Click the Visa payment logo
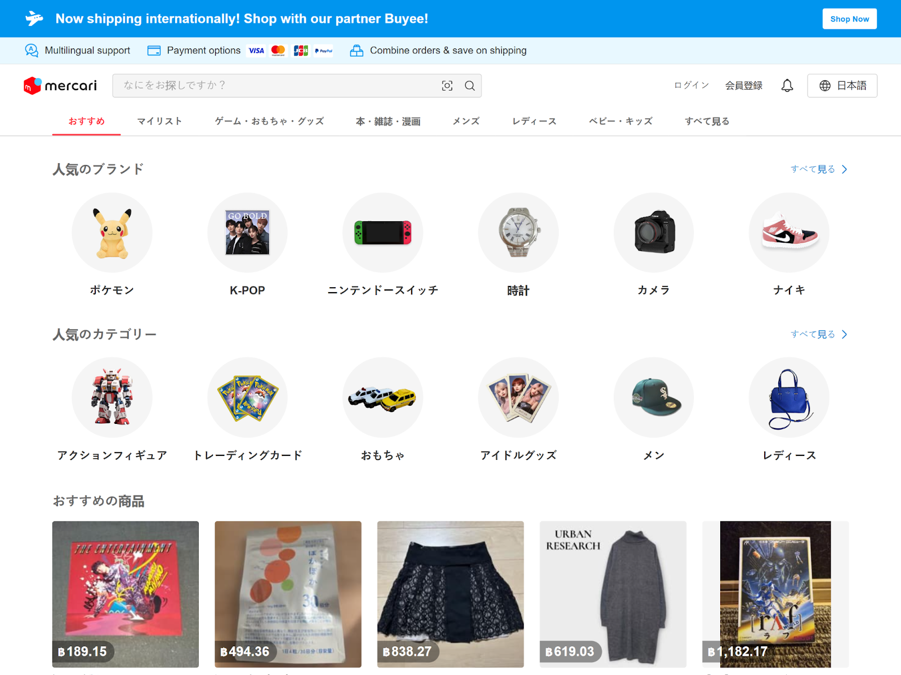Screen dimensions: 901x675 pyautogui.click(x=256, y=51)
